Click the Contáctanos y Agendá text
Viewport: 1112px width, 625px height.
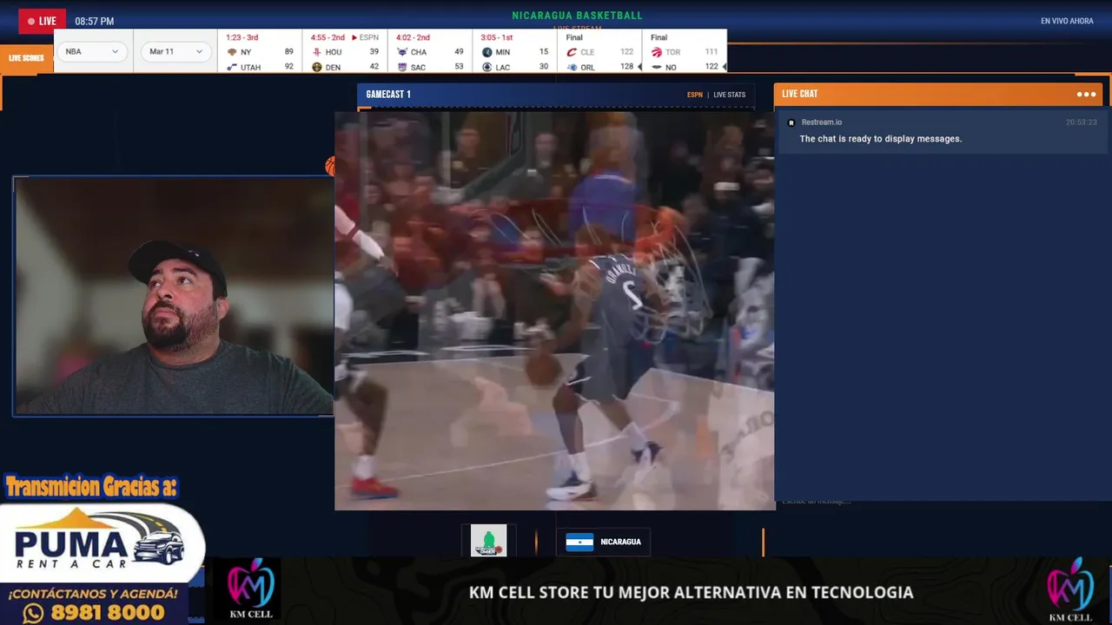tap(94, 594)
